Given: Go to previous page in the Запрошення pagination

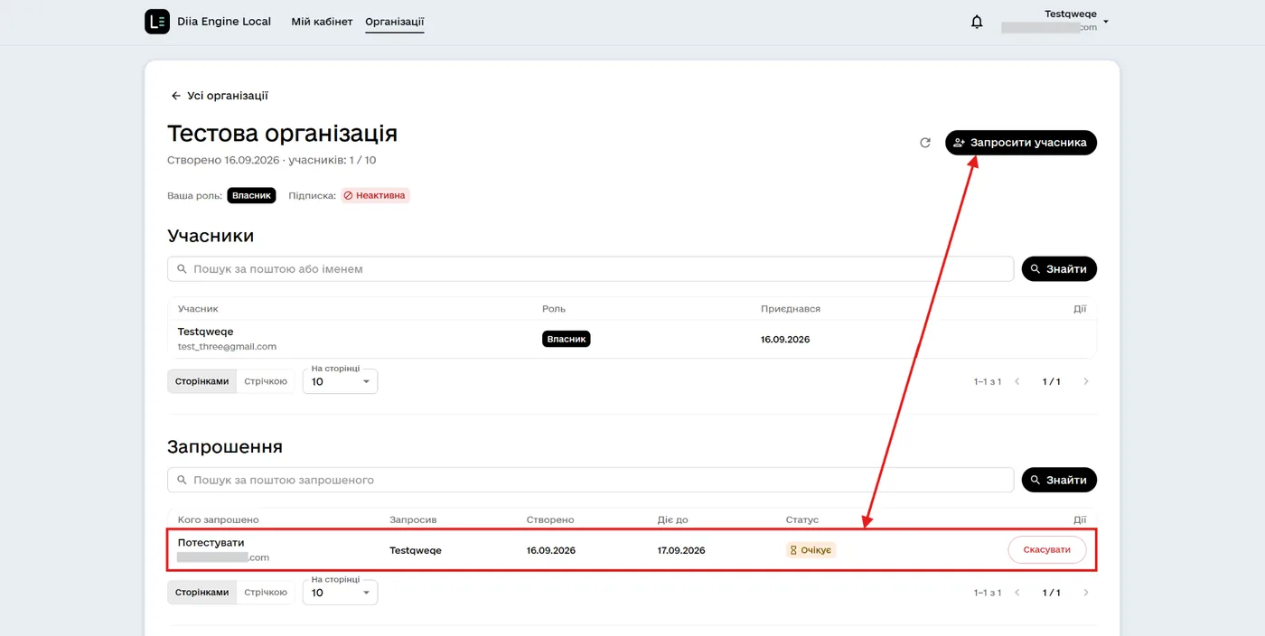Looking at the screenshot, I should 1017,593.
